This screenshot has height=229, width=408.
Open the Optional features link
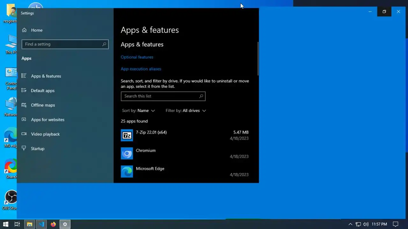(x=137, y=57)
